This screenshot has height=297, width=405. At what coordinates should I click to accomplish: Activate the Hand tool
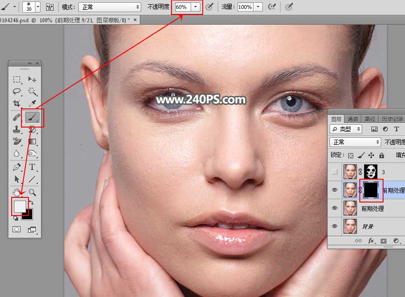(17, 192)
